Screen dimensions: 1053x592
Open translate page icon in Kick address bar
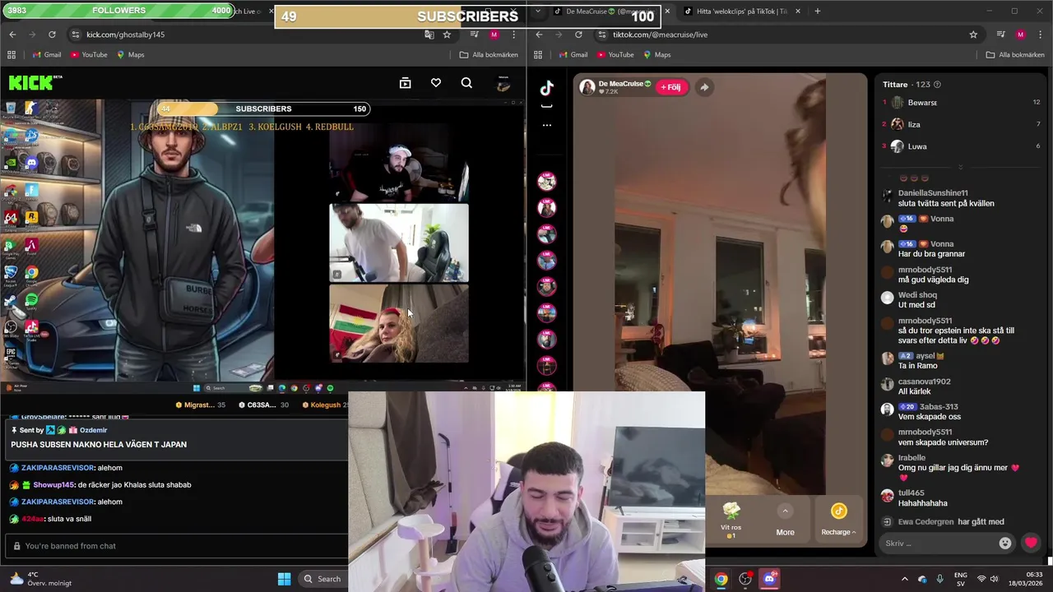coord(429,35)
